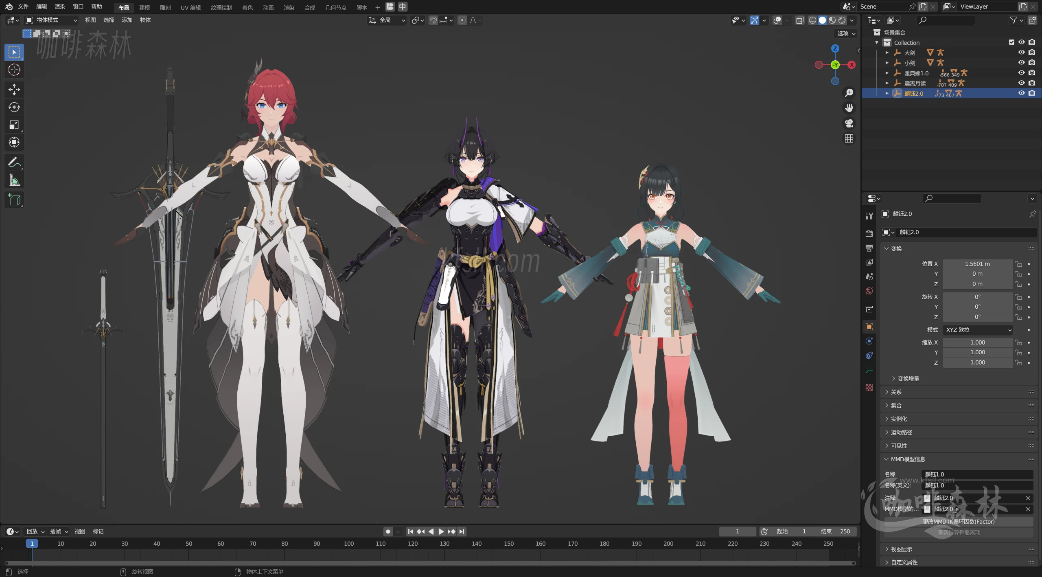1042x577 pixels.
Task: Select the Transform tool
Action: pyautogui.click(x=14, y=142)
